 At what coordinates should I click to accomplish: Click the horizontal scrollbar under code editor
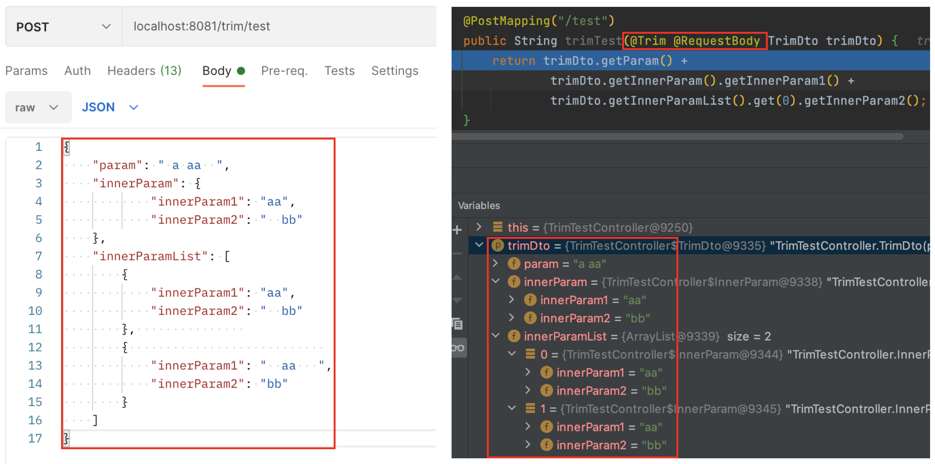pyautogui.click(x=677, y=136)
